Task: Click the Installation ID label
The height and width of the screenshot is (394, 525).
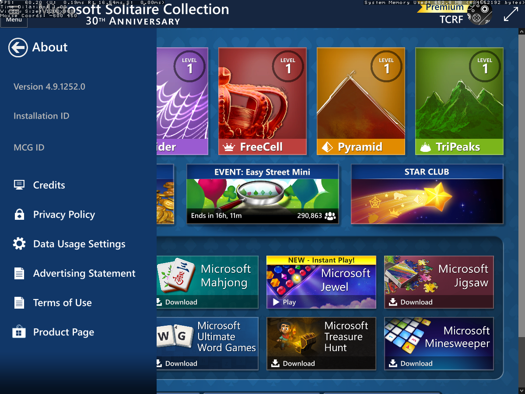Action: pyautogui.click(x=42, y=116)
